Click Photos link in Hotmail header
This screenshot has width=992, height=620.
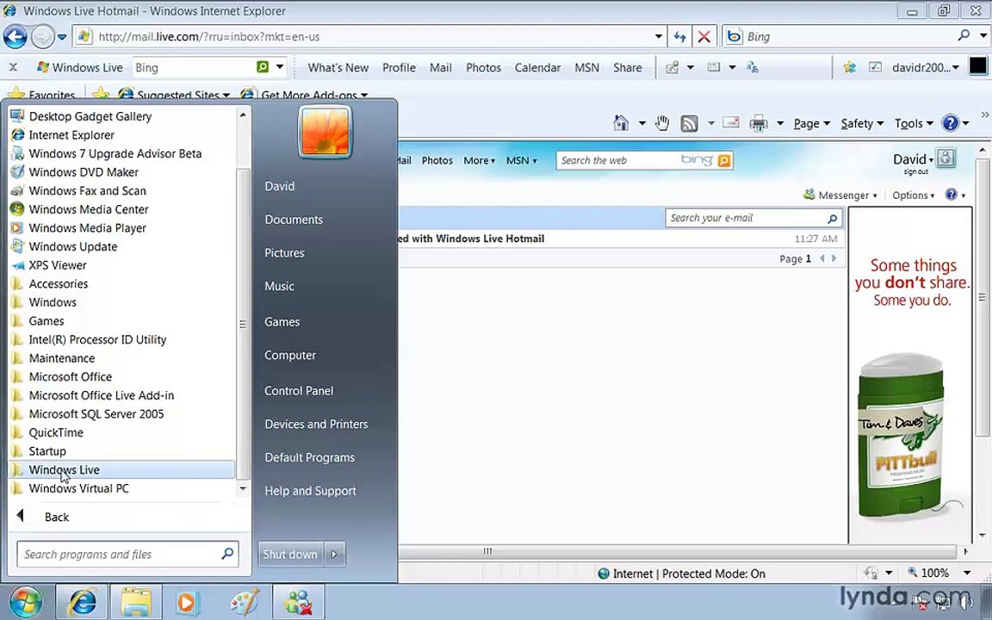[x=437, y=161]
